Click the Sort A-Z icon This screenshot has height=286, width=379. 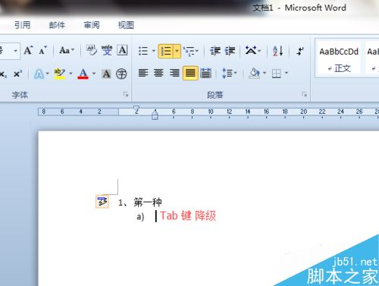pos(277,51)
